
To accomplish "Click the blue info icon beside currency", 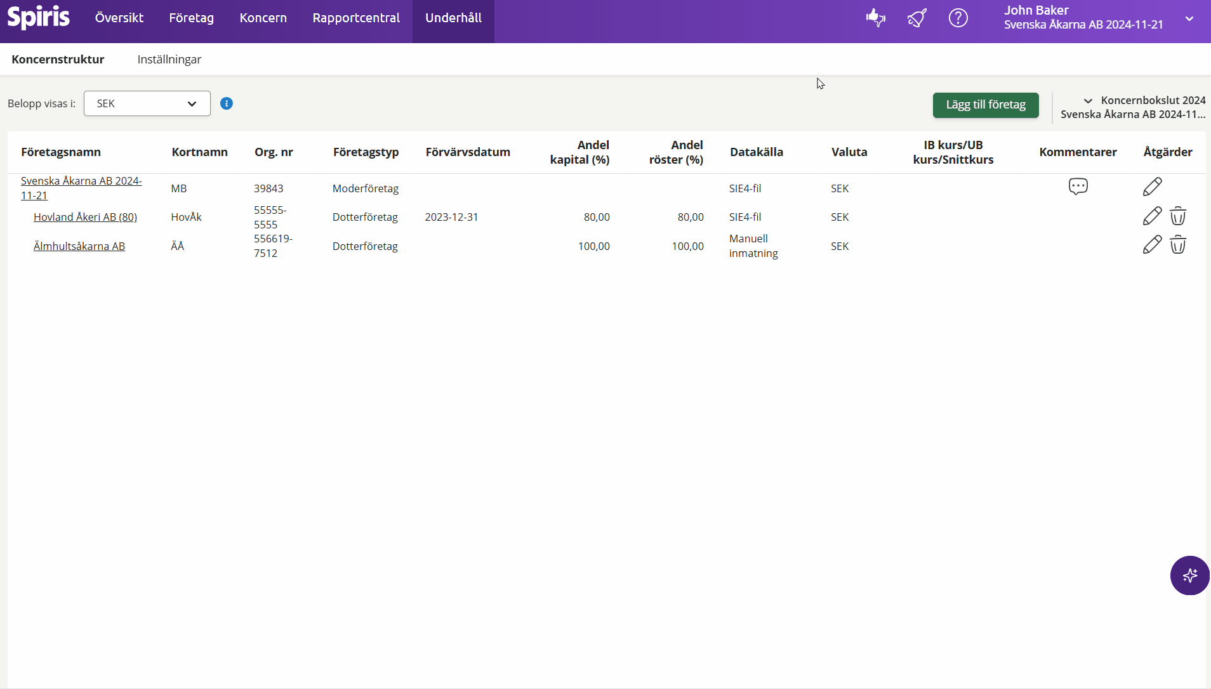I will pos(227,103).
